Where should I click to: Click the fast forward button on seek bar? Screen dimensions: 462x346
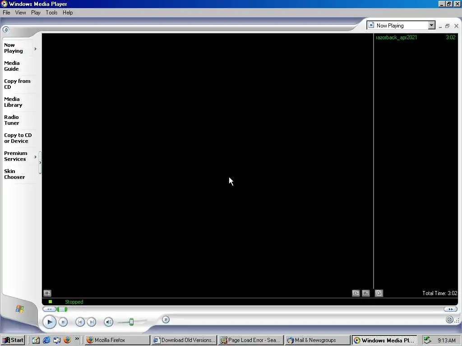tap(451, 309)
